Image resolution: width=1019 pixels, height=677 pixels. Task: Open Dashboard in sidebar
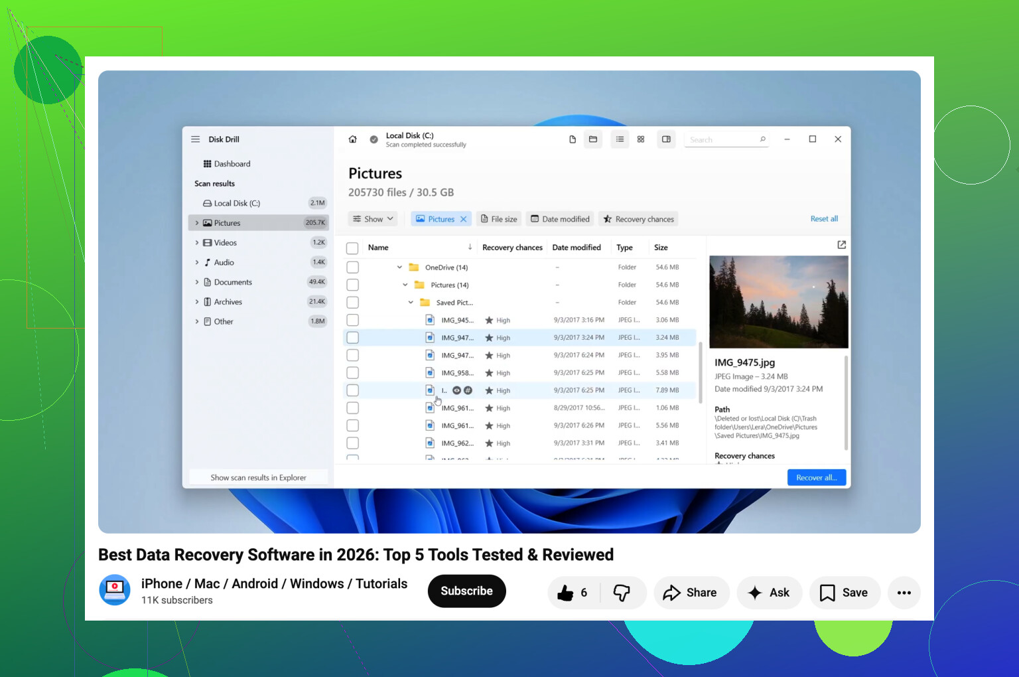click(x=227, y=164)
